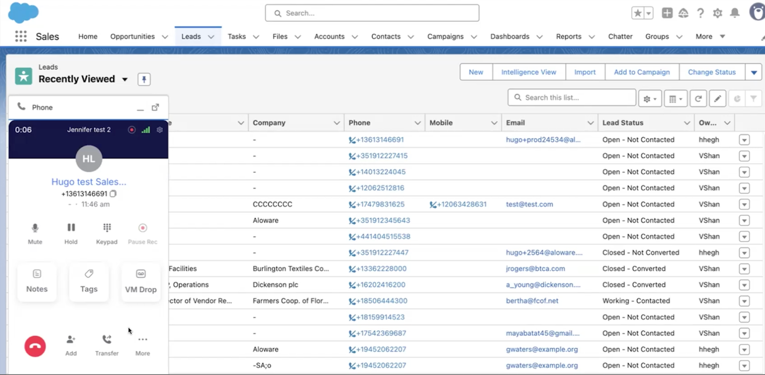
Task: Pause call recording with Pause Rec
Action: tap(142, 233)
